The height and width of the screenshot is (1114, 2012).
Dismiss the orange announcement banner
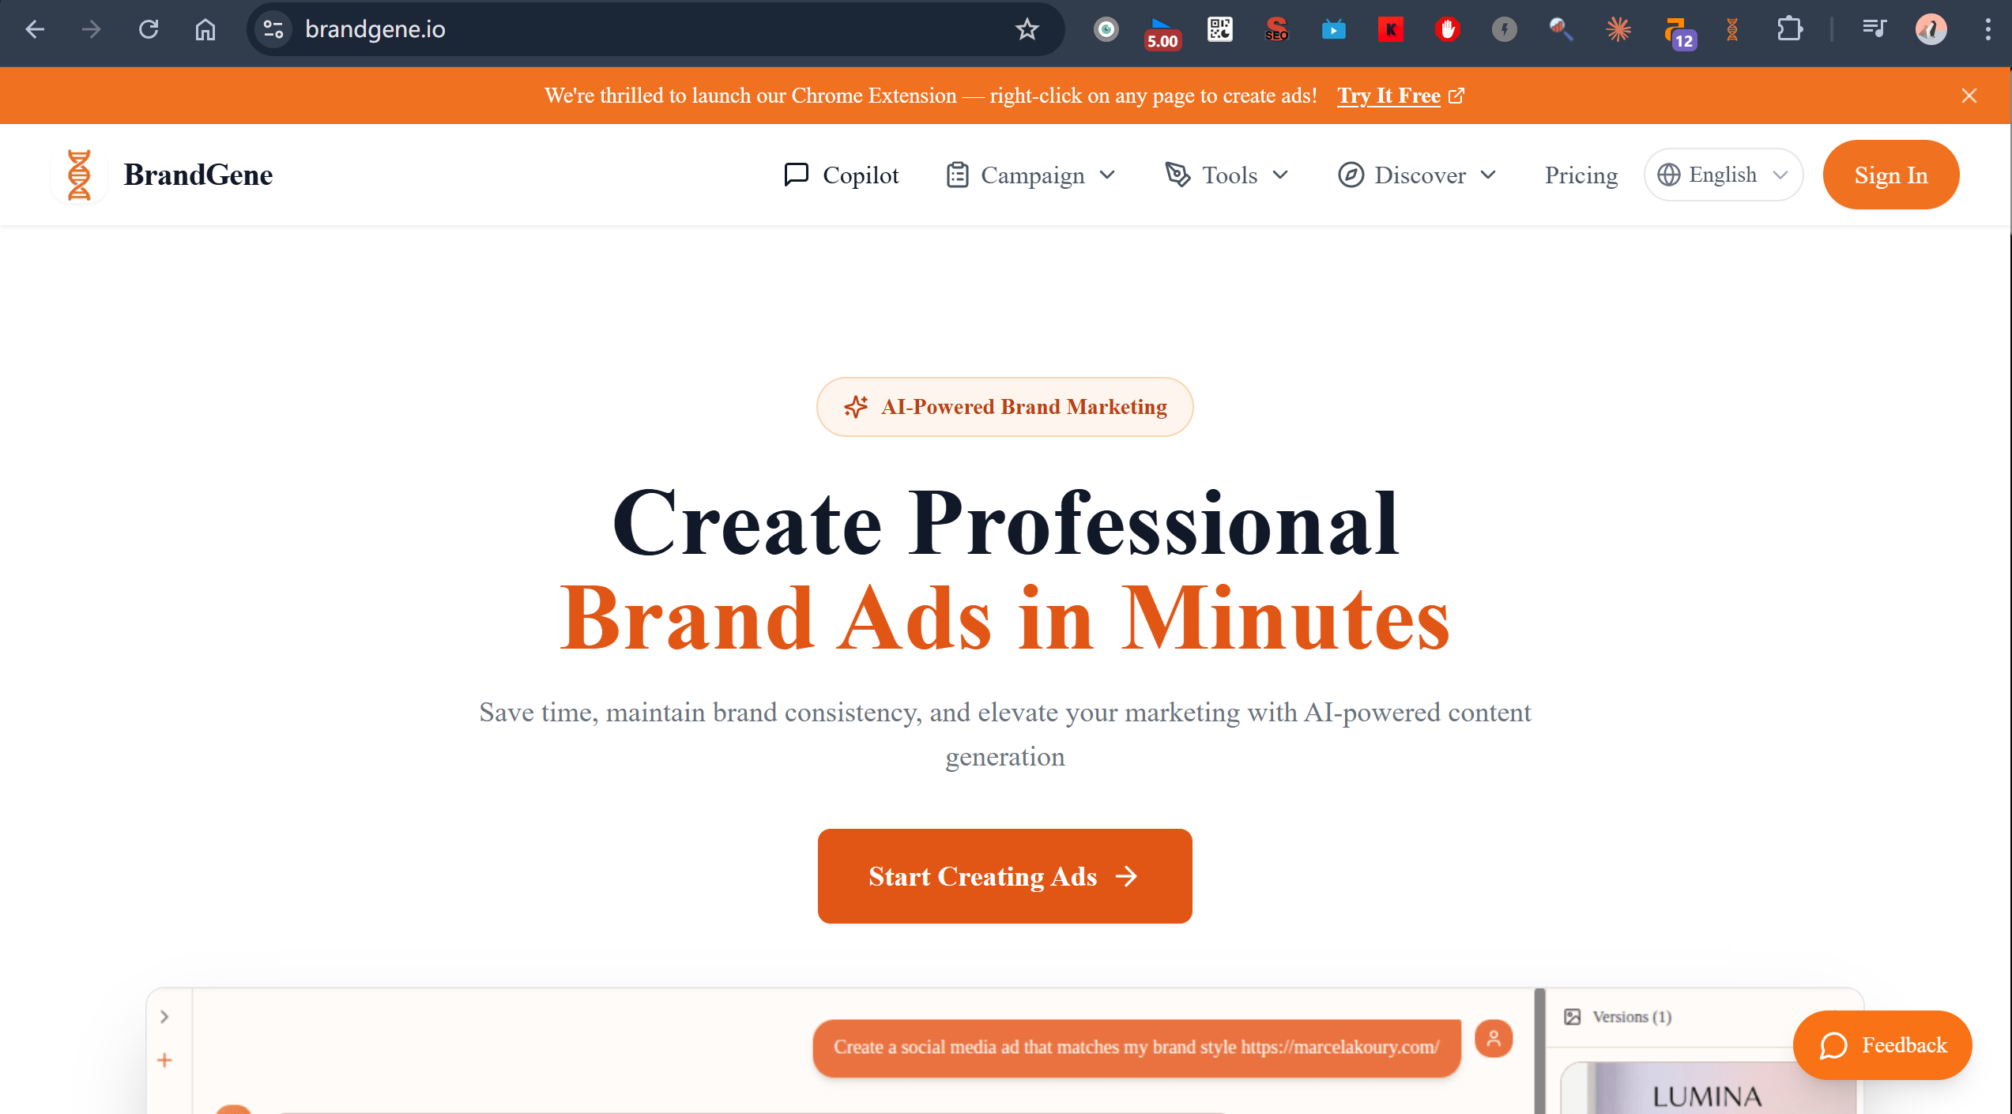tap(1969, 96)
